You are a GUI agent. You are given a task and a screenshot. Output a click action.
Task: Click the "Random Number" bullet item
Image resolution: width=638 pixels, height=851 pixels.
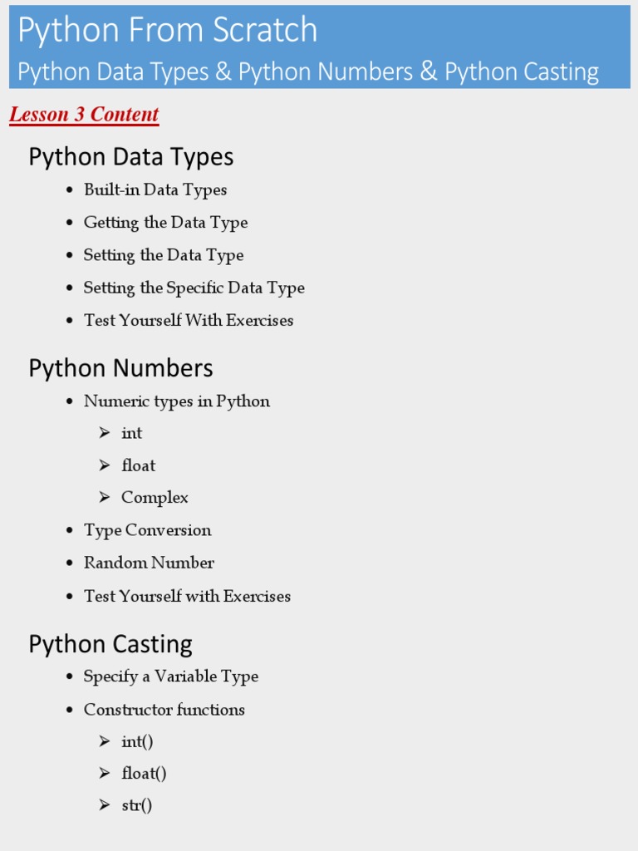pos(149,563)
